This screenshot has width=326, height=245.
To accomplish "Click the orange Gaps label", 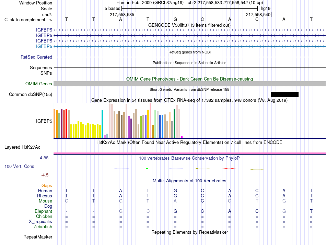I will [x=47, y=185].
